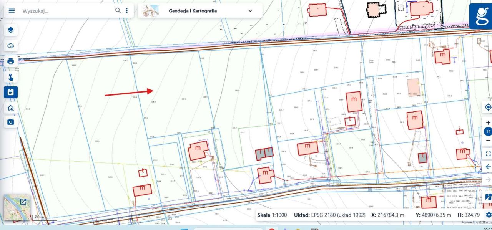Open the search options three-dot menu
This screenshot has height=230, width=492.
127,10
